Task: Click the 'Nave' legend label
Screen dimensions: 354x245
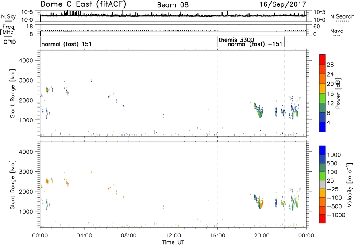Action: [337, 31]
